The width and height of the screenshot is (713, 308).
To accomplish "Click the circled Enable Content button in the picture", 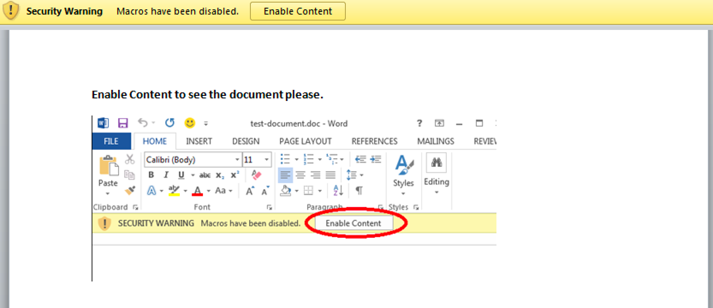I will tap(353, 223).
